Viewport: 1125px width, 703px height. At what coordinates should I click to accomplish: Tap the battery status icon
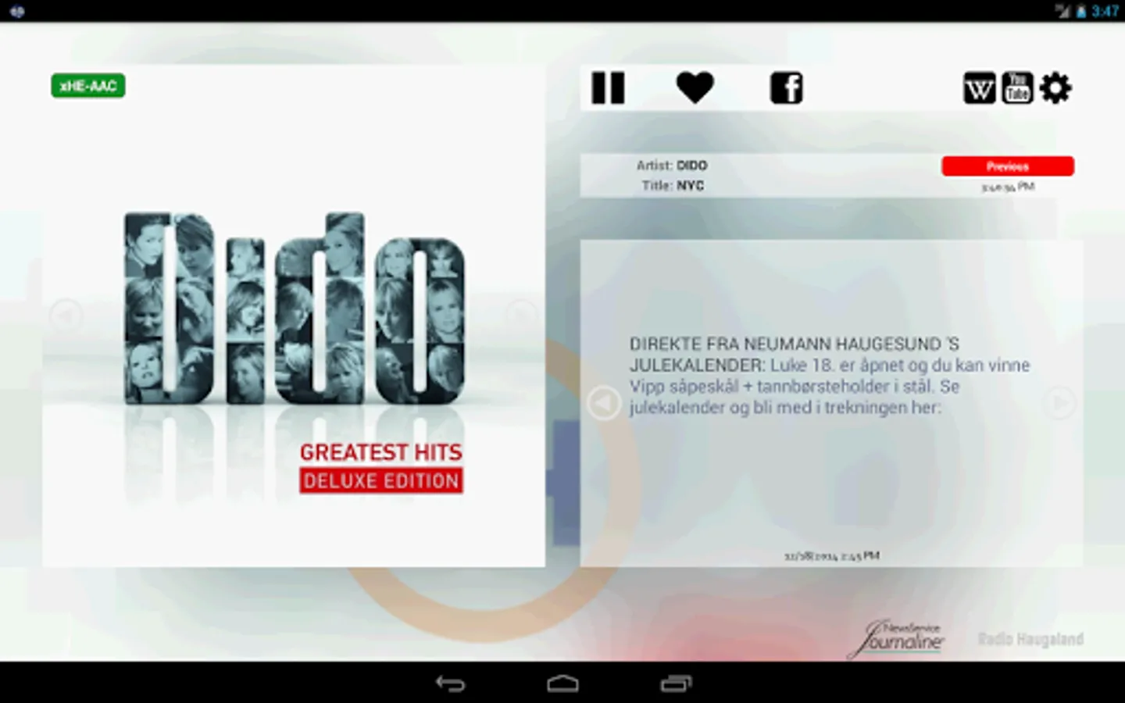pyautogui.click(x=1081, y=11)
